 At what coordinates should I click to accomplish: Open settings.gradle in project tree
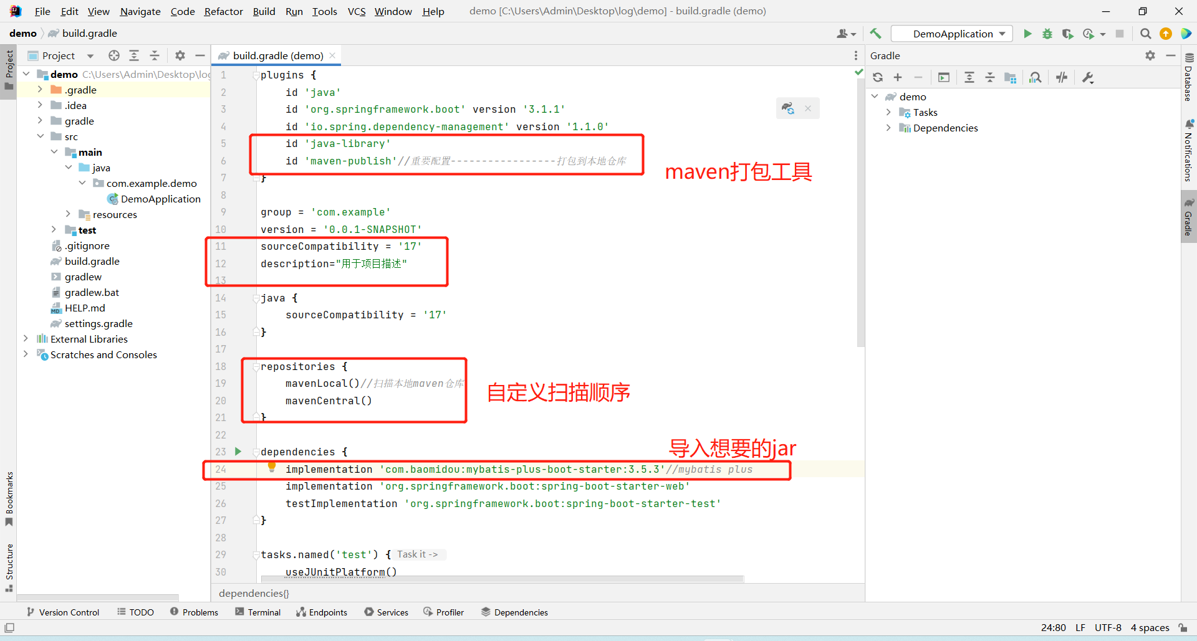click(x=99, y=323)
